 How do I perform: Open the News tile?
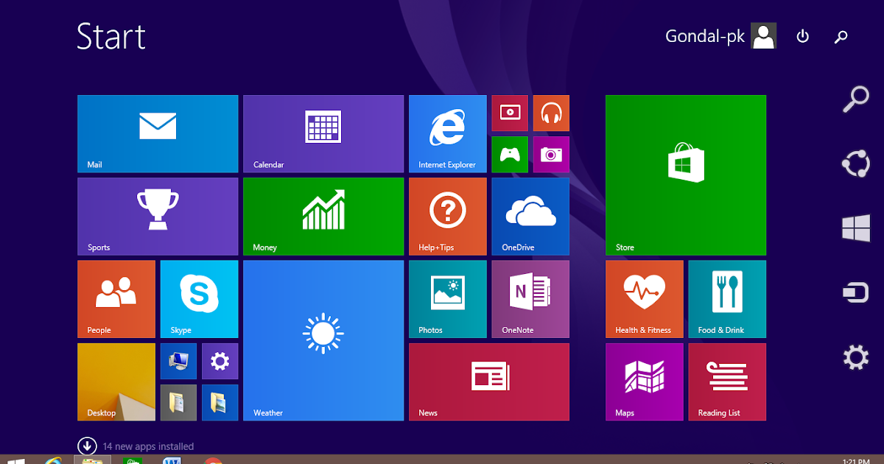pos(489,382)
